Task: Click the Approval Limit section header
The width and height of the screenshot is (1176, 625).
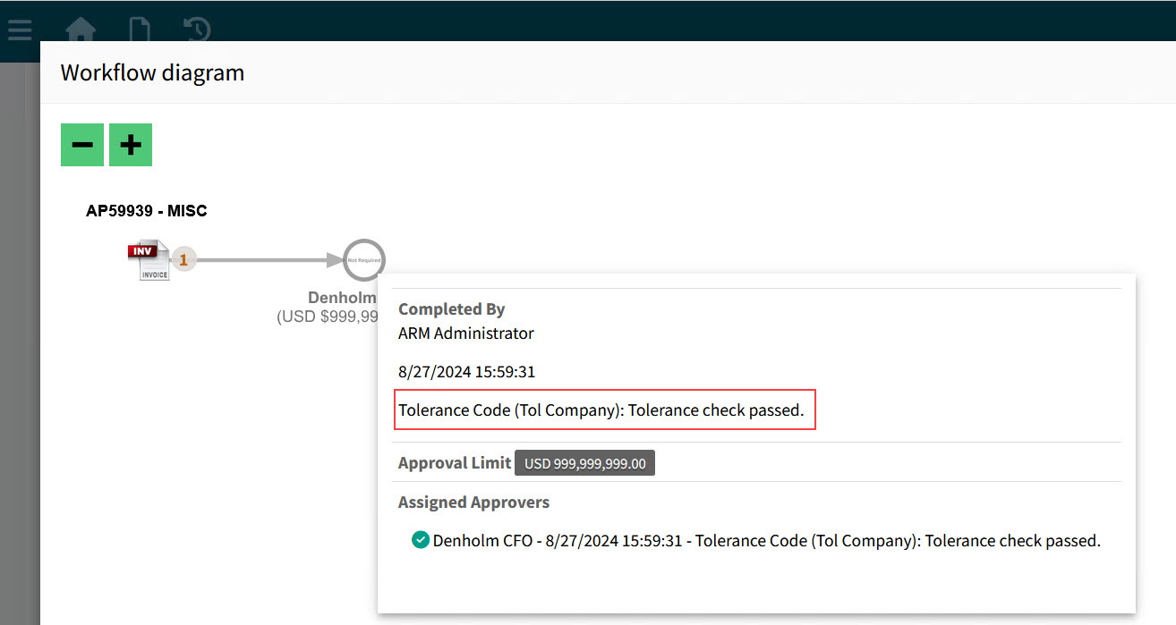Action: pyautogui.click(x=454, y=462)
